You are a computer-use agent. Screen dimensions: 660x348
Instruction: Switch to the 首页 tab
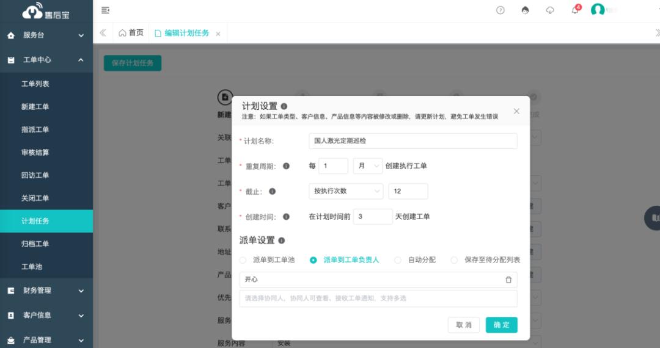(131, 33)
